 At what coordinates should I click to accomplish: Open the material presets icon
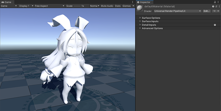click(216, 6)
